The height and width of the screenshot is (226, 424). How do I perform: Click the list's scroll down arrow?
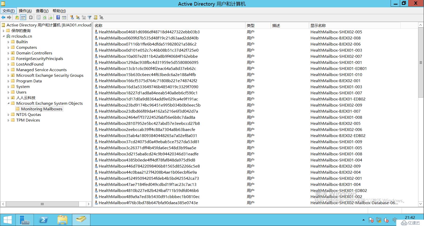tap(420, 204)
